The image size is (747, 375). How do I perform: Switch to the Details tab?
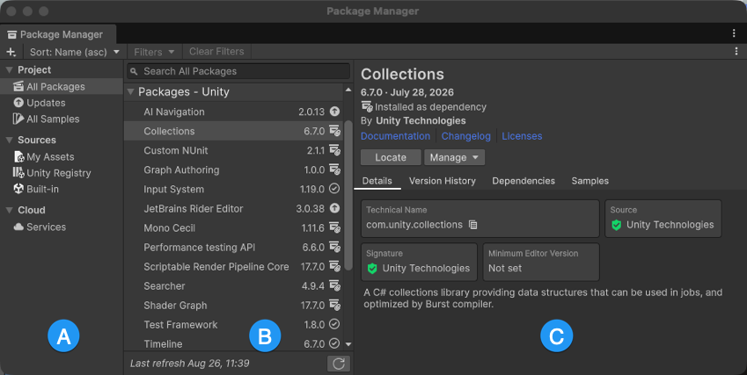377,181
